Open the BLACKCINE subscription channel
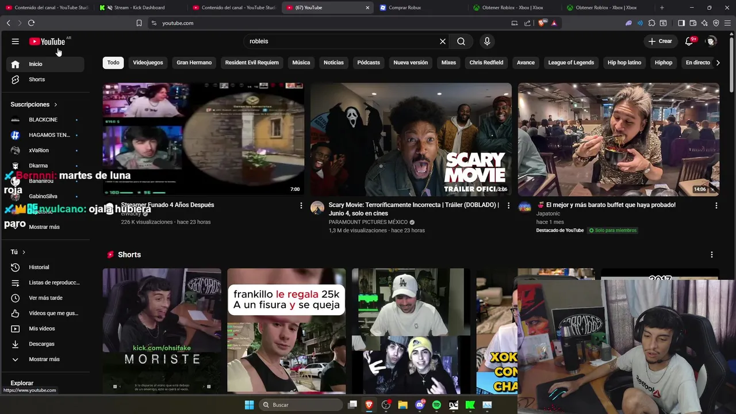Screen dimensions: 736x414 [45, 120]
